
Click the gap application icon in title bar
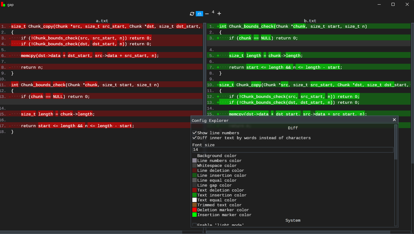click(x=3, y=4)
